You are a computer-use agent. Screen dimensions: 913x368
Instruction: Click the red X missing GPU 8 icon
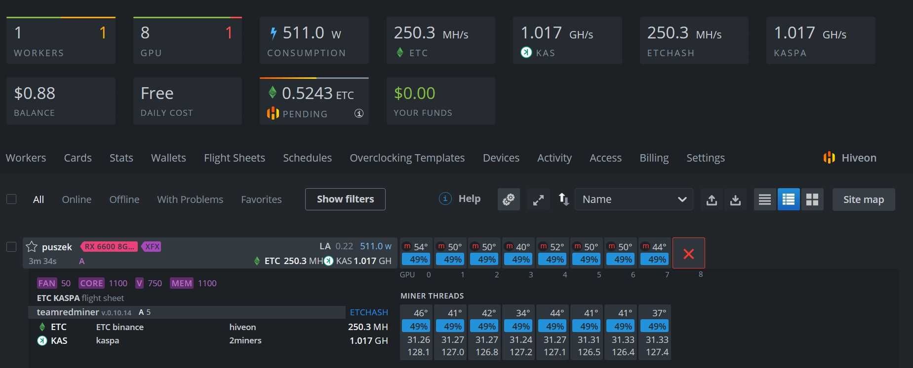tap(689, 253)
